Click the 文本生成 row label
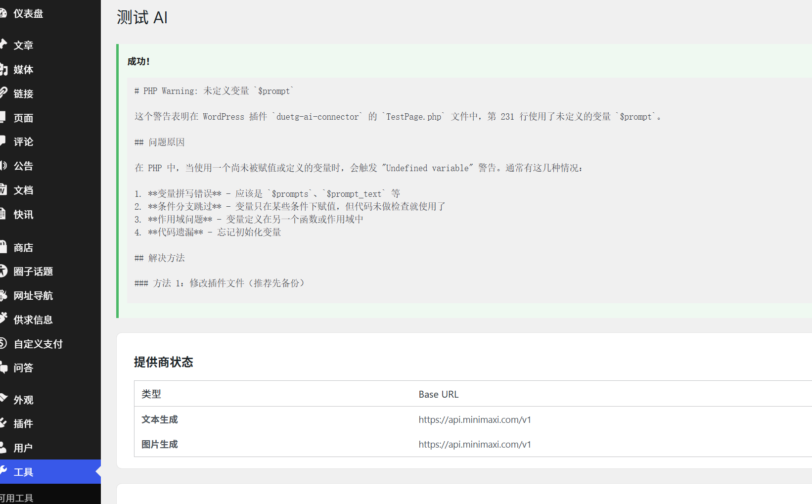 [159, 419]
